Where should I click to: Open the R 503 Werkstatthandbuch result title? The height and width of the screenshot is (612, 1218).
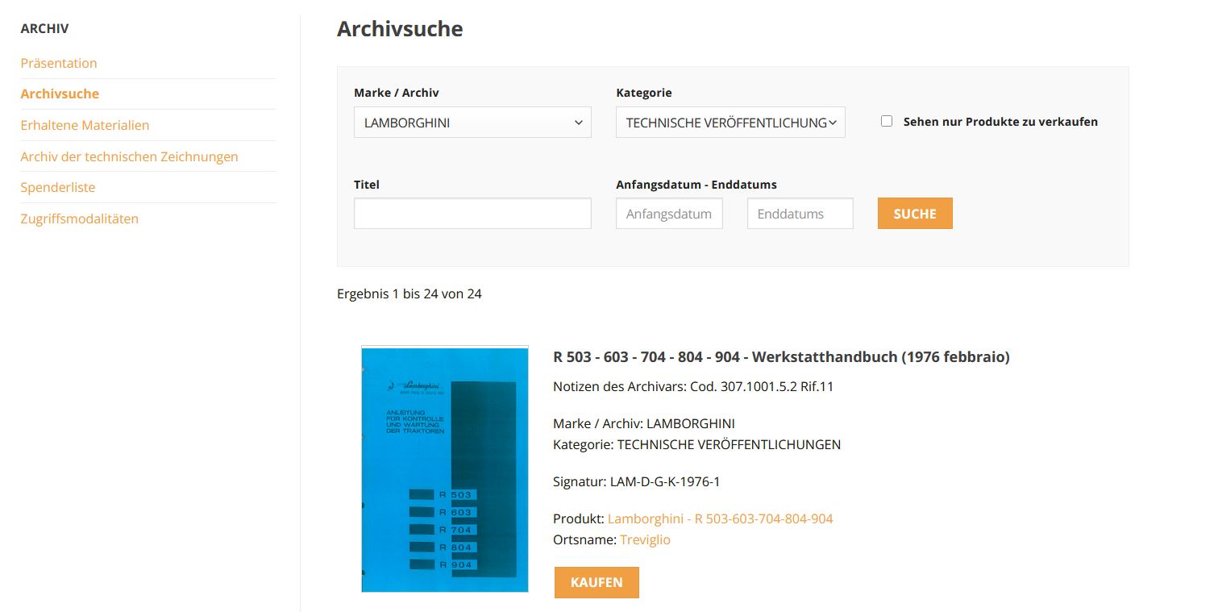coord(781,356)
